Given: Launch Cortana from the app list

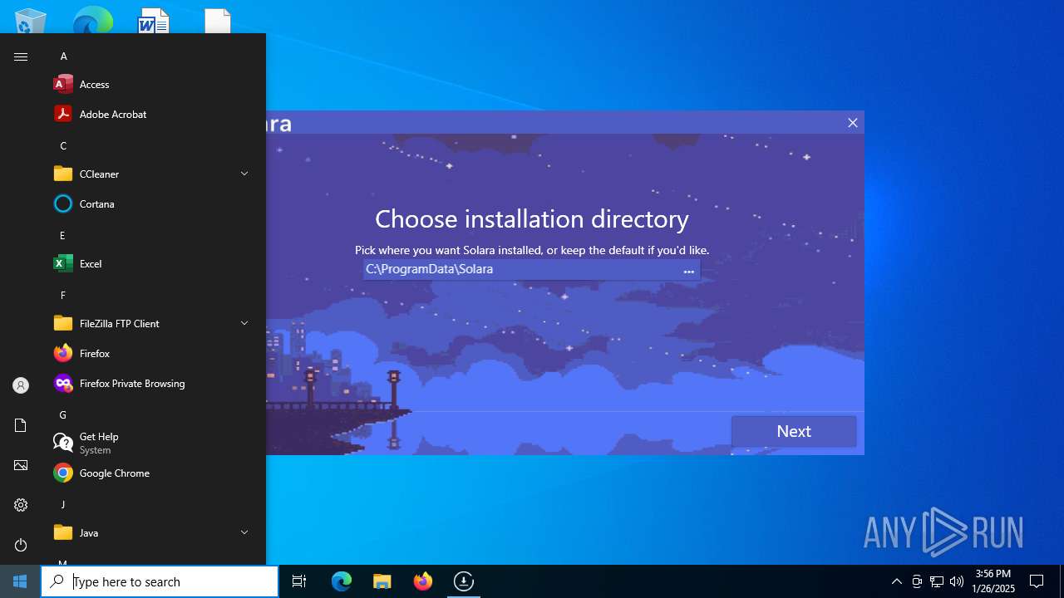Looking at the screenshot, I should (153, 203).
